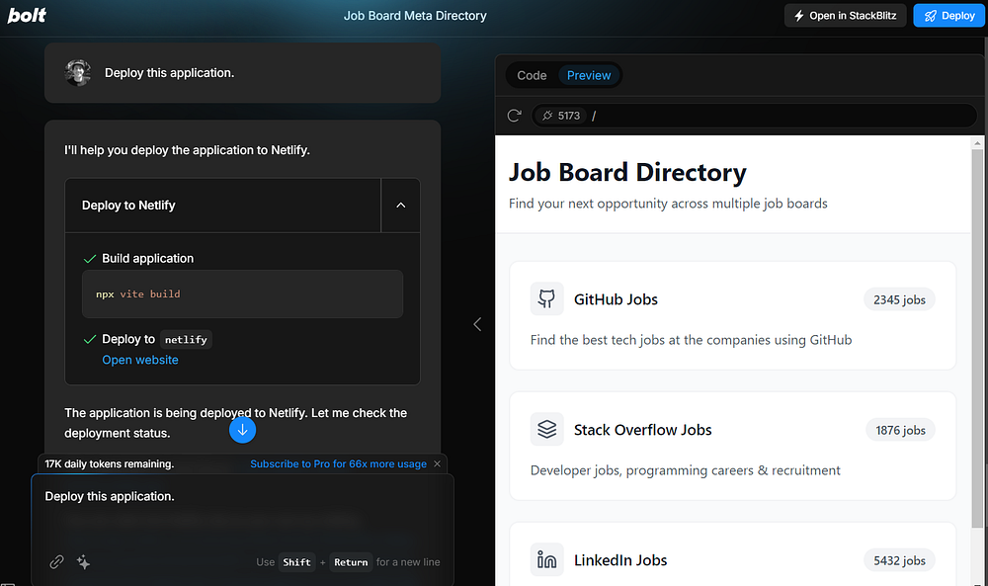Click Subscribe to Pro link

point(338,463)
